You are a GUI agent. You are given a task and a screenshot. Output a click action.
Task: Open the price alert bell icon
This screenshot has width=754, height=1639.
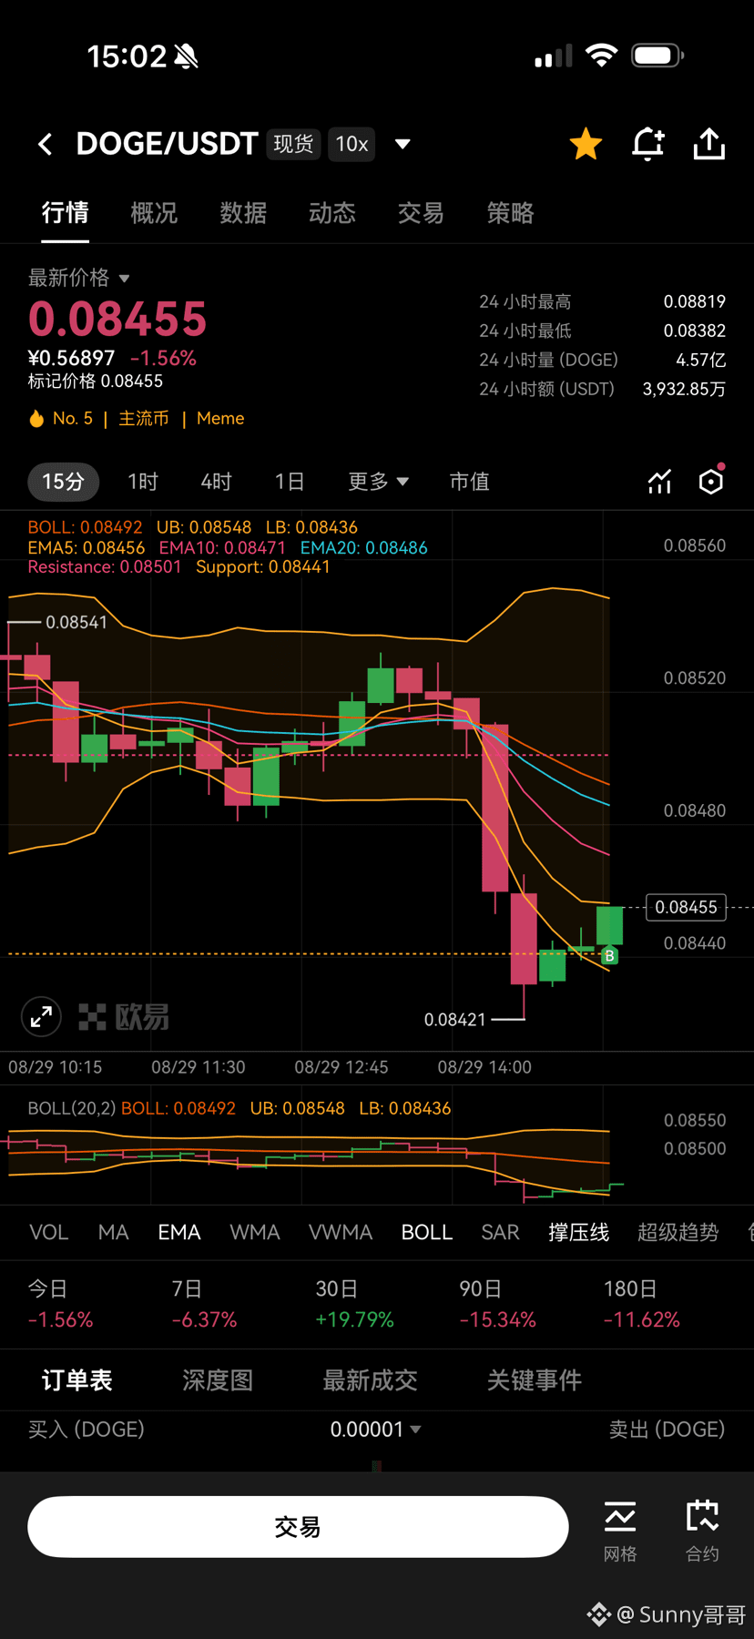coord(647,144)
